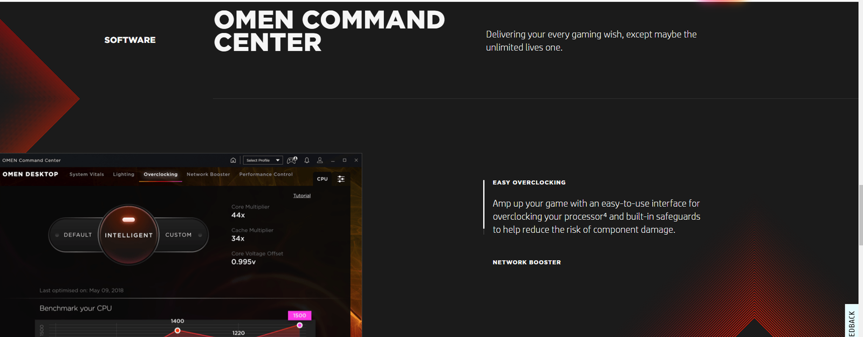The image size is (863, 337).
Task: Open the Network Booster tab
Action: pos(208,174)
